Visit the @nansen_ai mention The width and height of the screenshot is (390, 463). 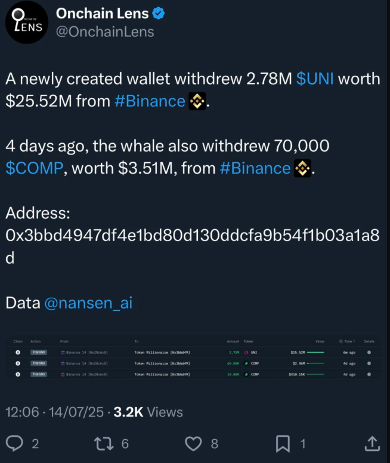88,303
